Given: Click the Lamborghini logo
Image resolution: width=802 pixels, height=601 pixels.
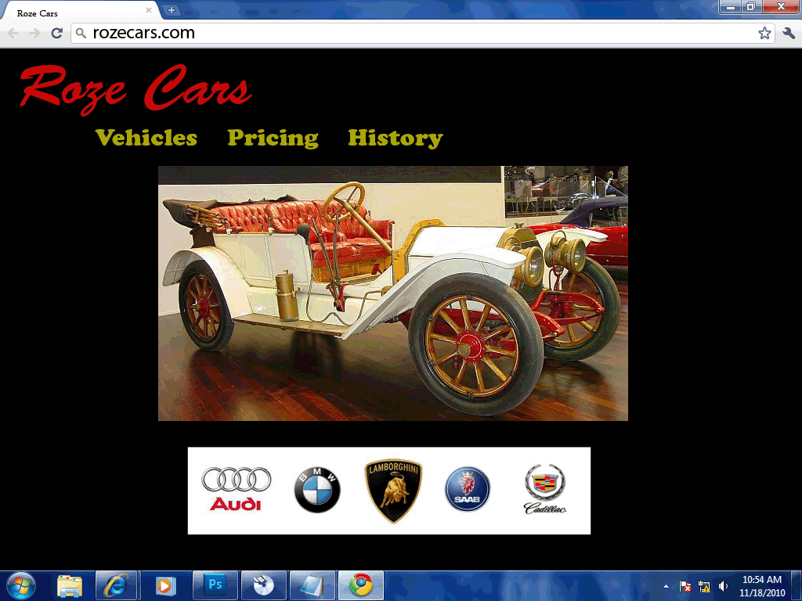Looking at the screenshot, I should pyautogui.click(x=393, y=491).
